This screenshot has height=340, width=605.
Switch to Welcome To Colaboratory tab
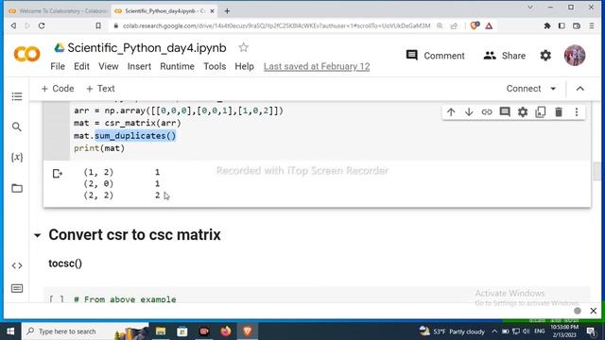point(58,11)
